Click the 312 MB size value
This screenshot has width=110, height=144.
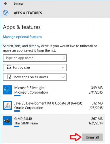[97, 103]
